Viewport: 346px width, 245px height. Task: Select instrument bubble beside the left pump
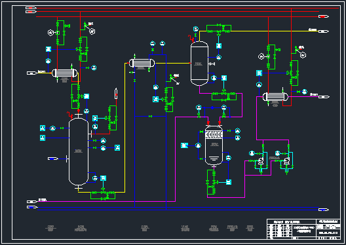click(x=252, y=153)
